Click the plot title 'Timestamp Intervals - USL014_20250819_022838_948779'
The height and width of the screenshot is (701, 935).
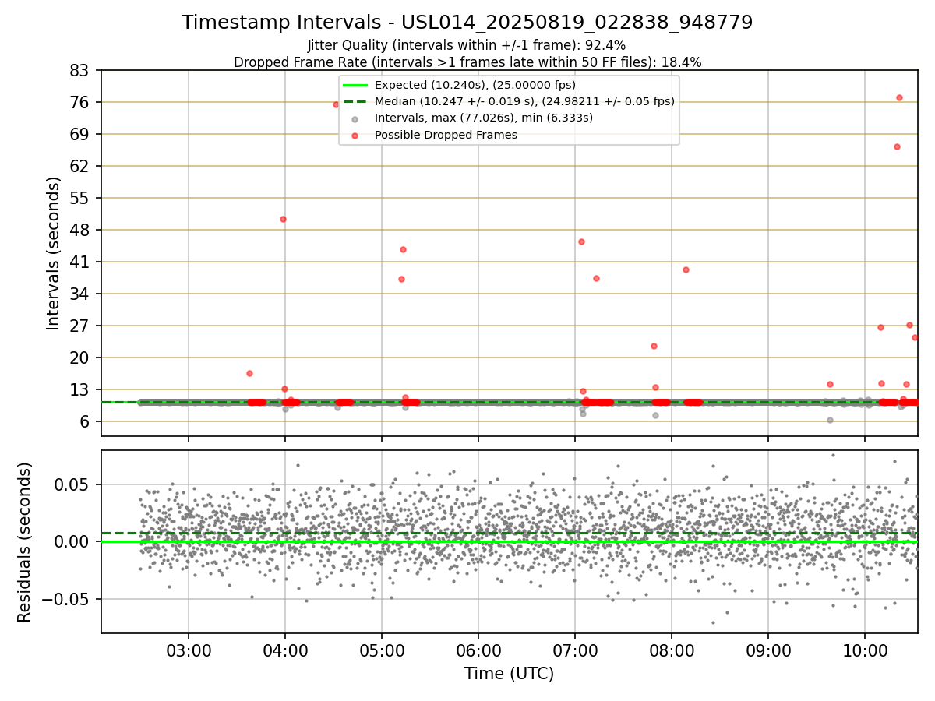coord(467,23)
